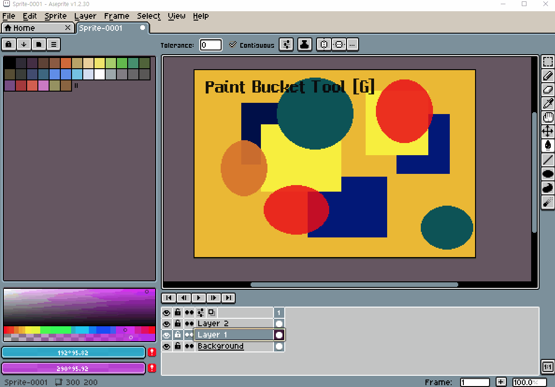Image resolution: width=555 pixels, height=387 pixels.
Task: Hide Layer 2 with its eye icon
Action: (x=166, y=324)
